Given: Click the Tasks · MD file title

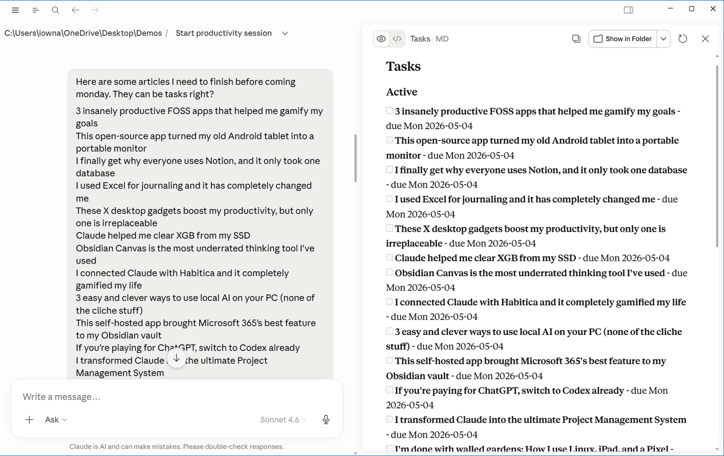Looking at the screenshot, I should coord(429,39).
